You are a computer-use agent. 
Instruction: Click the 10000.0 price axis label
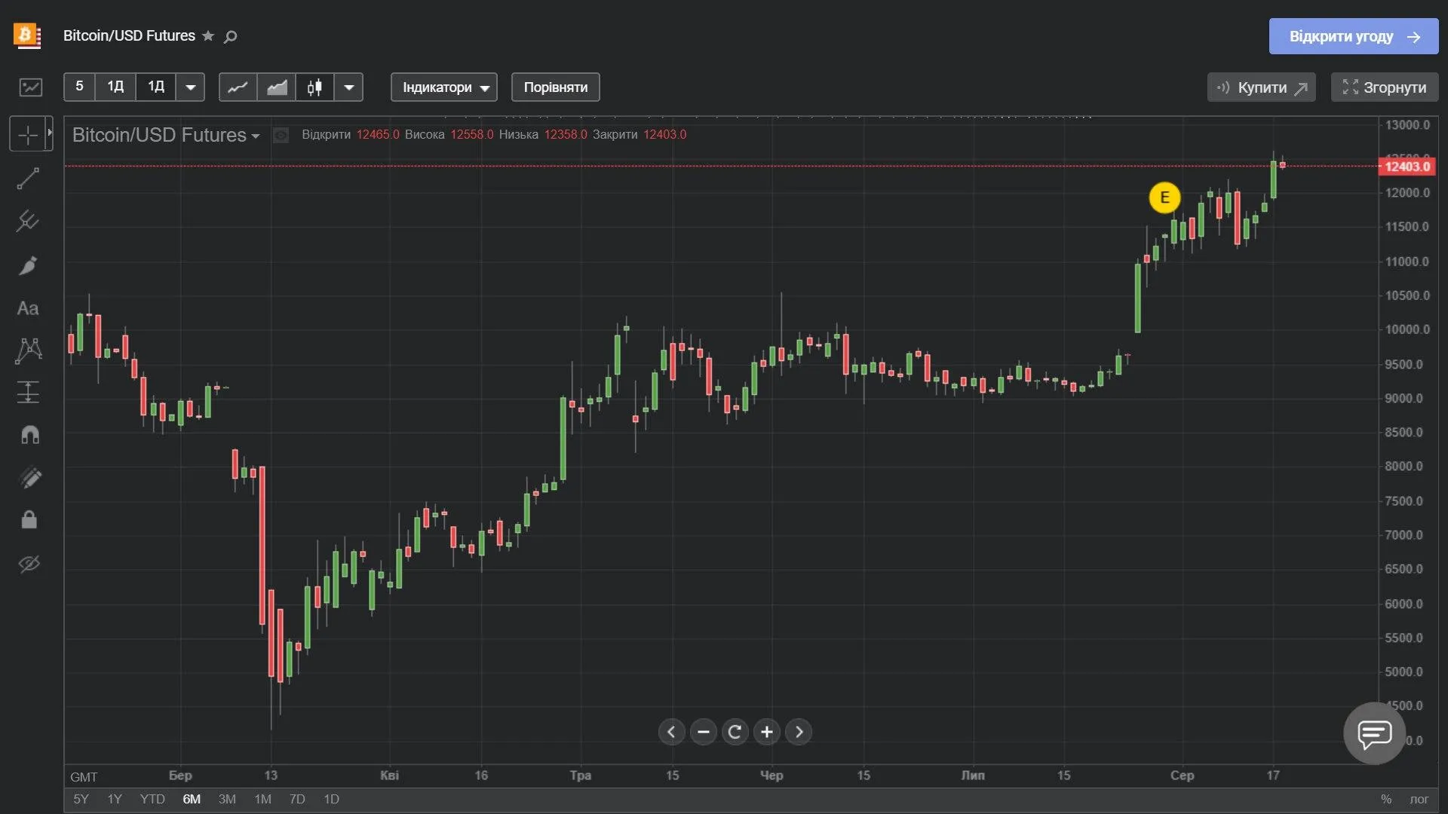click(x=1407, y=329)
